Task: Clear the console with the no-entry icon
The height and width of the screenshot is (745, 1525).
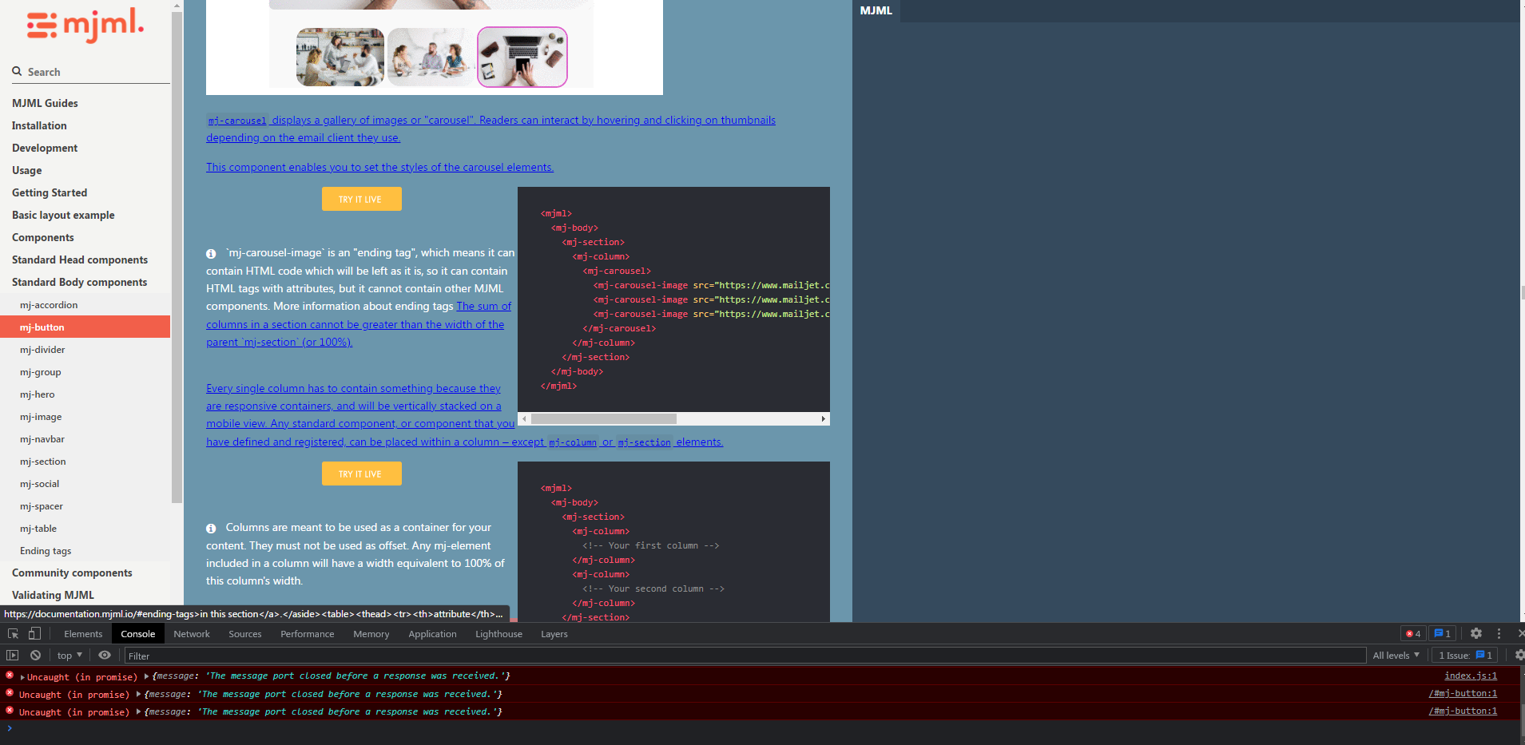Action: (35, 655)
